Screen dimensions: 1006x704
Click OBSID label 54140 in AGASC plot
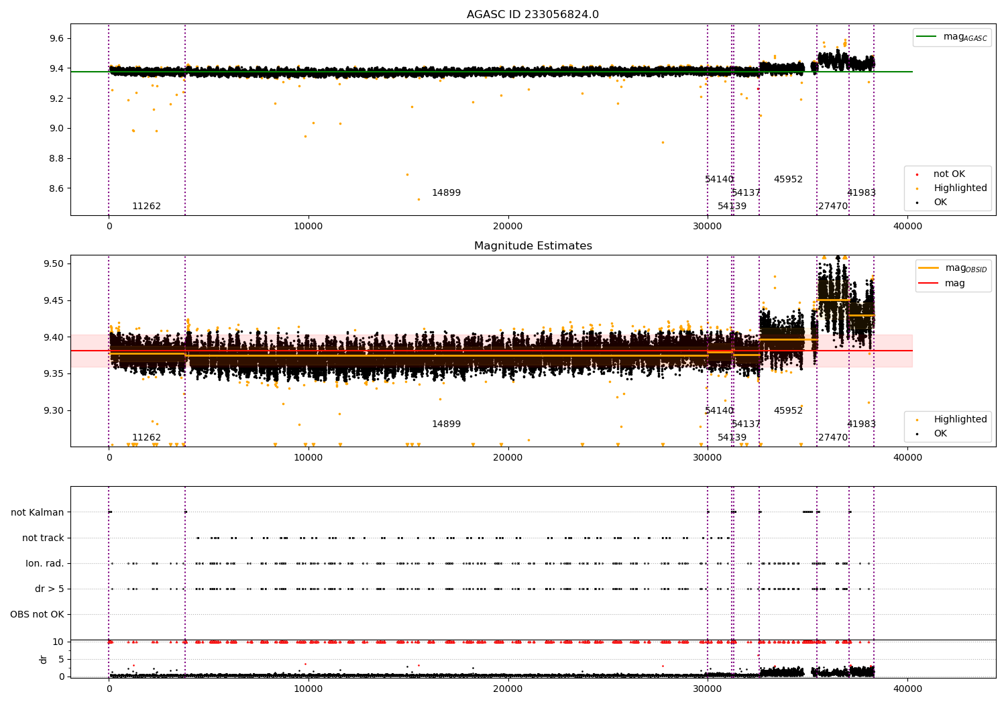(x=719, y=179)
